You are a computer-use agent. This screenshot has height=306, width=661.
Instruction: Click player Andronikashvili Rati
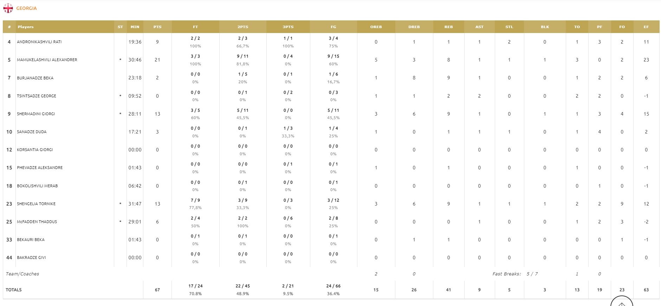coord(39,42)
